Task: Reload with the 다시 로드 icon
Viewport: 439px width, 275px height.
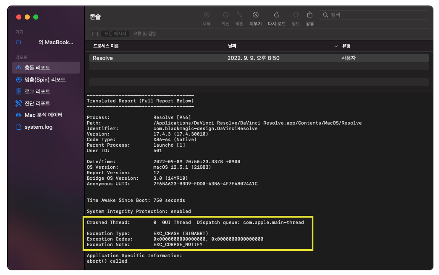Action: click(x=276, y=15)
